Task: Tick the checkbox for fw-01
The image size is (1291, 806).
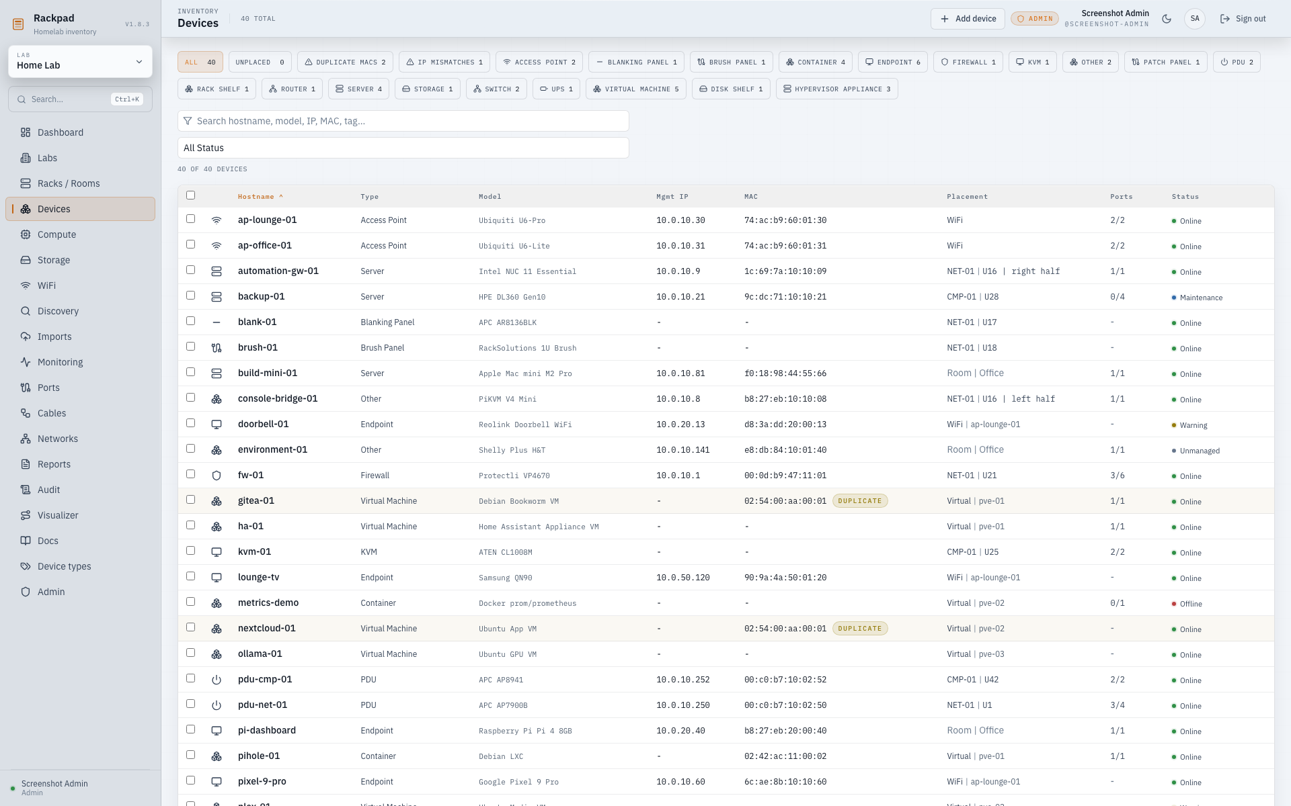Action: (x=190, y=474)
